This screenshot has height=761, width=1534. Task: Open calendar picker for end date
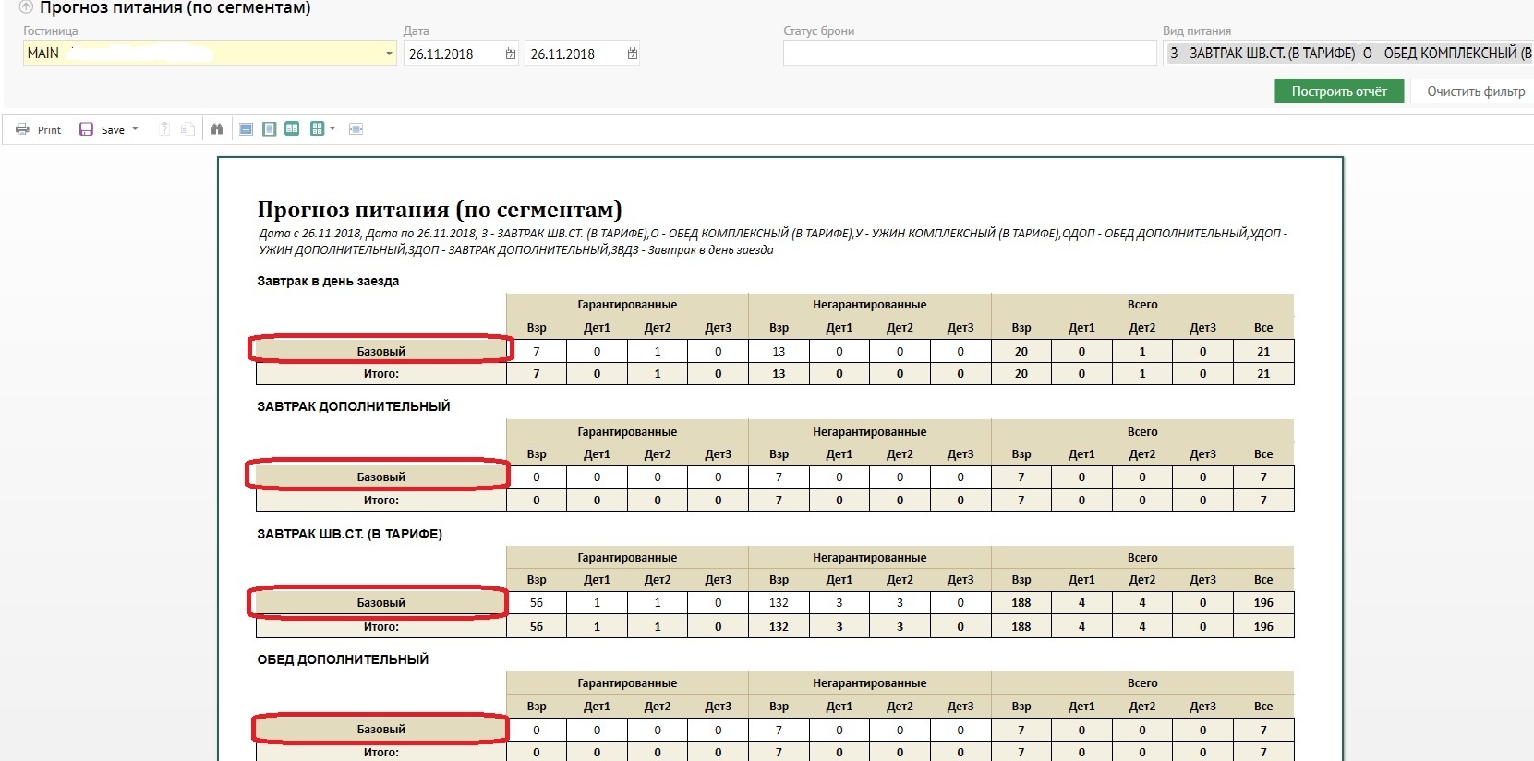coord(633,54)
